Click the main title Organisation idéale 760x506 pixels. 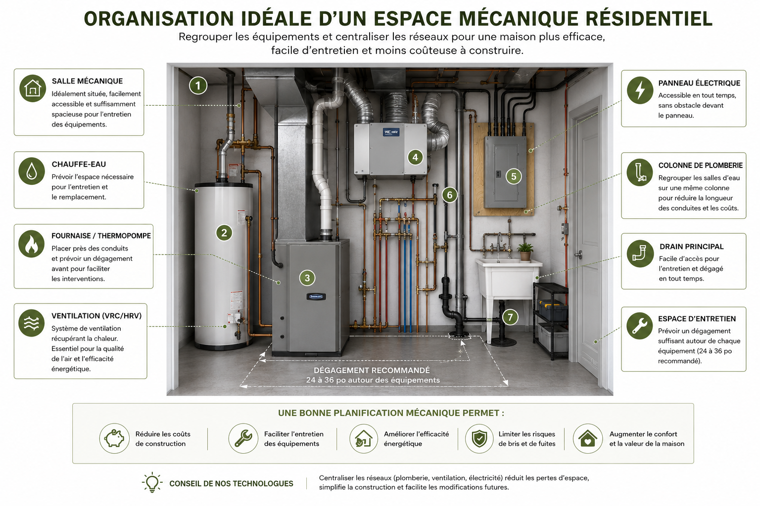click(x=398, y=19)
